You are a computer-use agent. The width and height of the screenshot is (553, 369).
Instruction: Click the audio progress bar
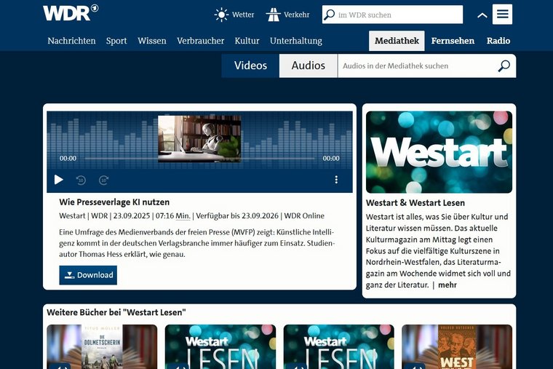[x=200, y=158]
